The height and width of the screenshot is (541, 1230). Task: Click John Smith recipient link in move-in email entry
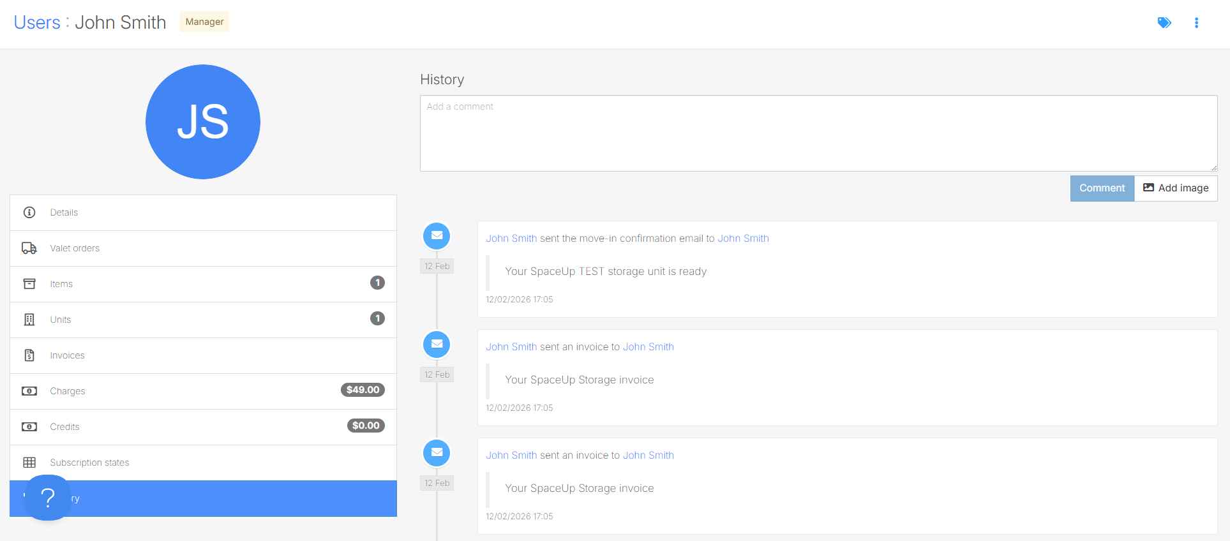pos(743,238)
